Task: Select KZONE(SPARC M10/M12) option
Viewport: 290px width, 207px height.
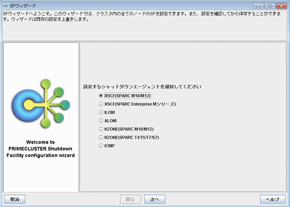Action: 100,129
